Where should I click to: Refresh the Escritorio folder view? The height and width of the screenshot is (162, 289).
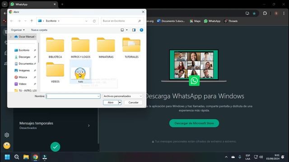[x=94, y=21]
